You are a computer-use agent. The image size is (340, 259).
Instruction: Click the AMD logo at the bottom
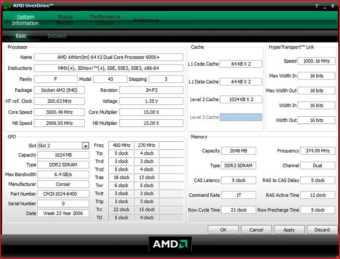click(x=170, y=244)
